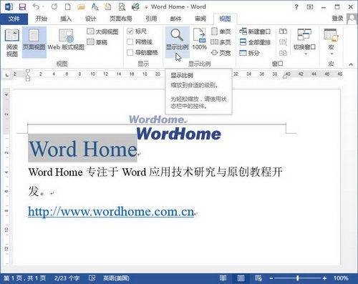Arrange all windows (全部重排)
This screenshot has width=358, height=284.
(x=255, y=42)
